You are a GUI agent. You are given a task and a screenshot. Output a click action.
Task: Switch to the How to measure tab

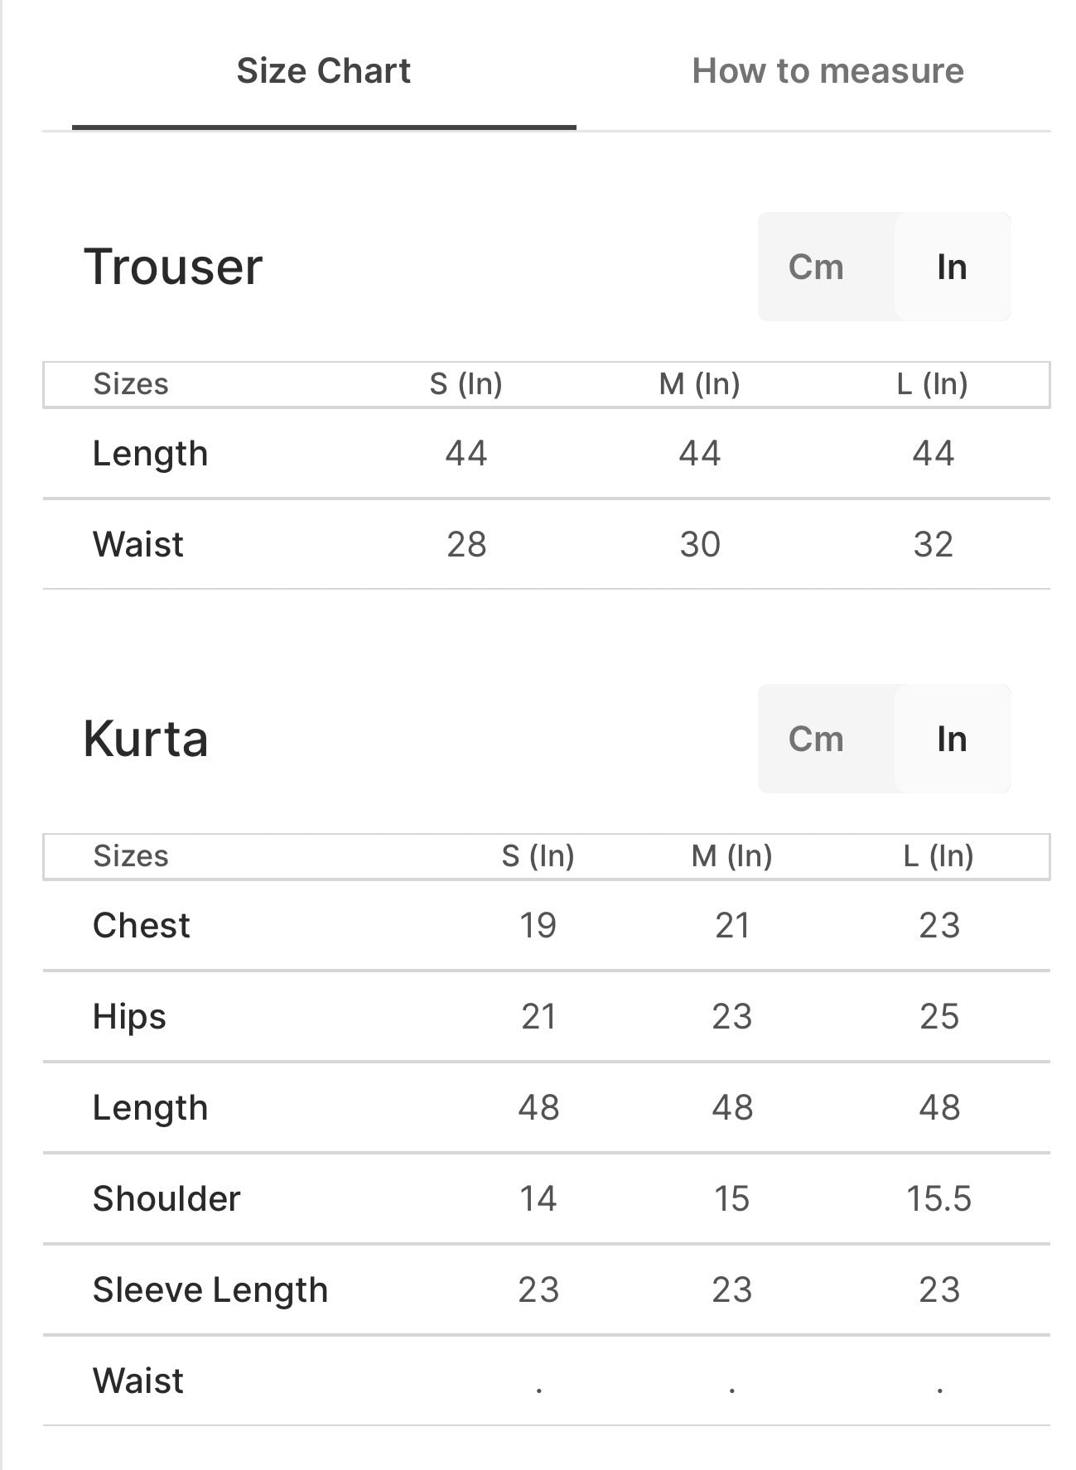click(828, 71)
